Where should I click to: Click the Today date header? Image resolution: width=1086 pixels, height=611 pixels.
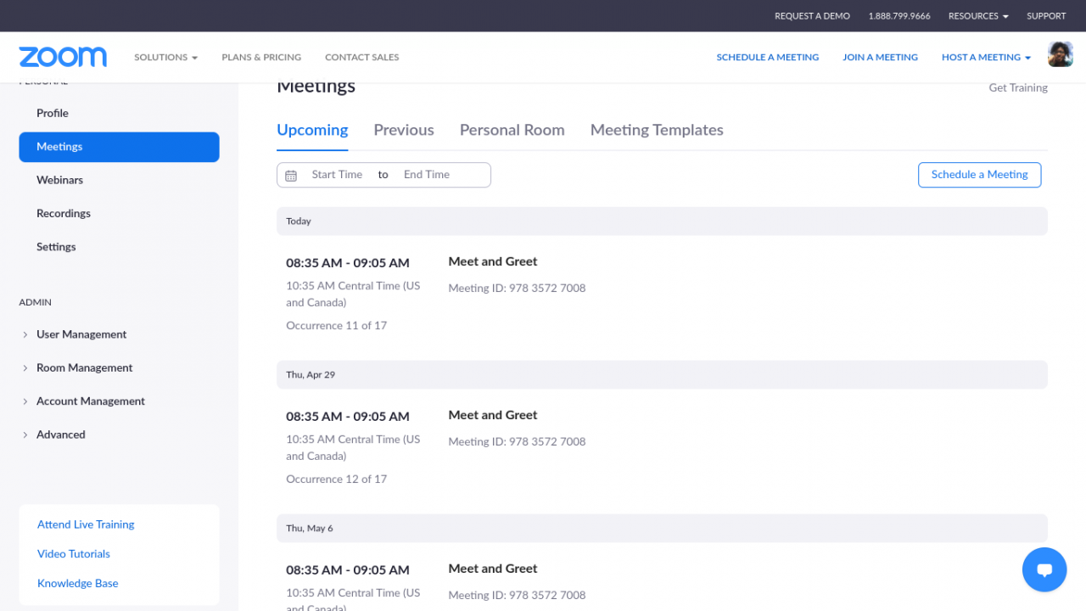[662, 221]
